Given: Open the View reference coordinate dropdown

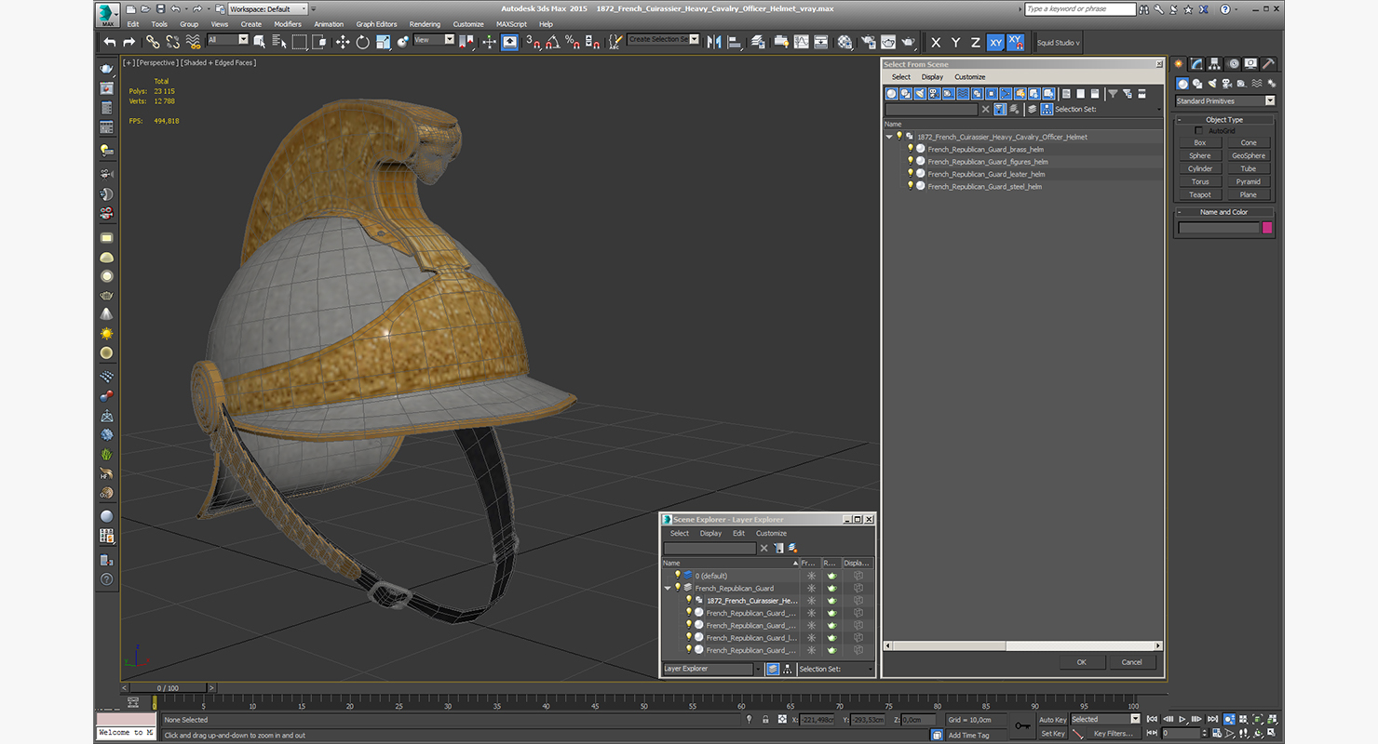Looking at the screenshot, I should click(x=434, y=40).
